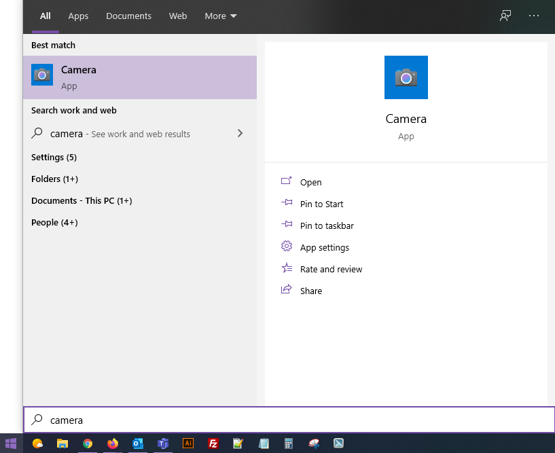Image resolution: width=555 pixels, height=453 pixels.
Task: Click the Camera title in the preview pane
Action: [x=406, y=119]
